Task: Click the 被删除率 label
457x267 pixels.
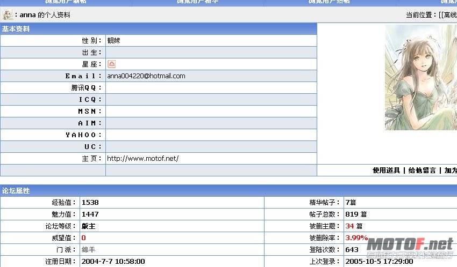Action: [325, 238]
